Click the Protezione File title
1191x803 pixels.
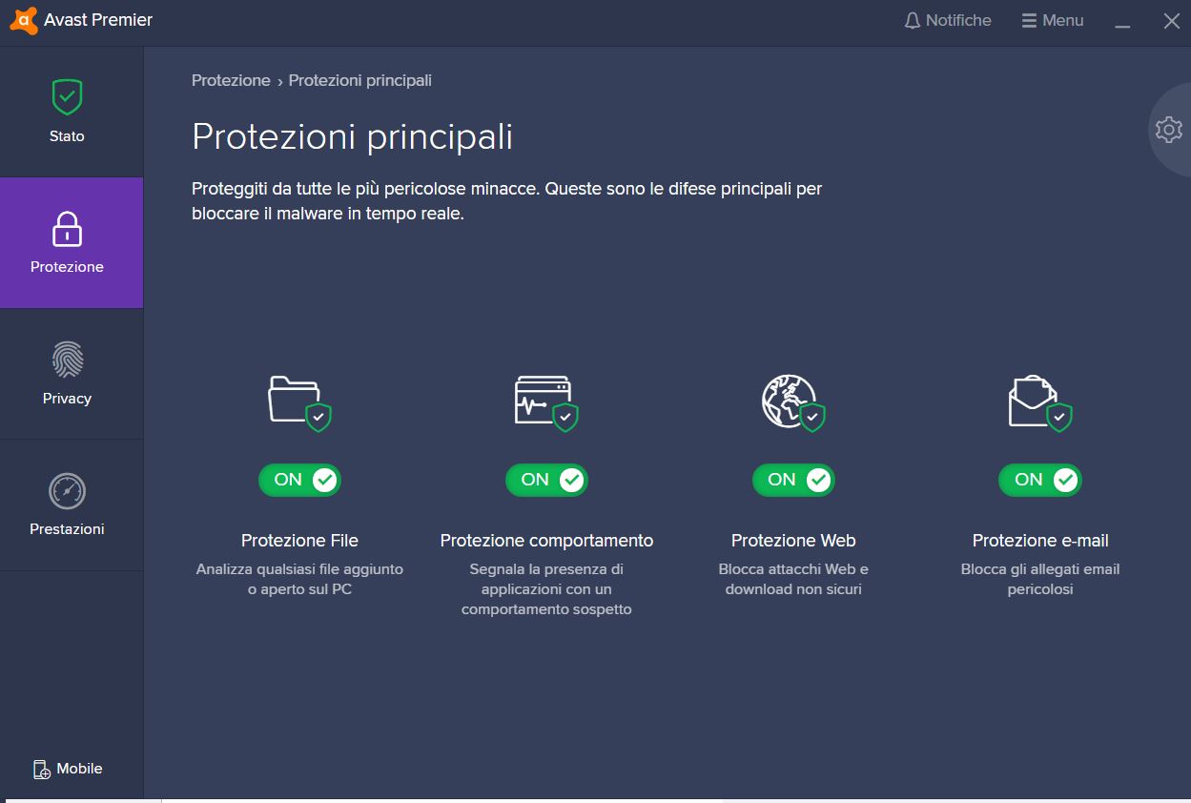(299, 541)
